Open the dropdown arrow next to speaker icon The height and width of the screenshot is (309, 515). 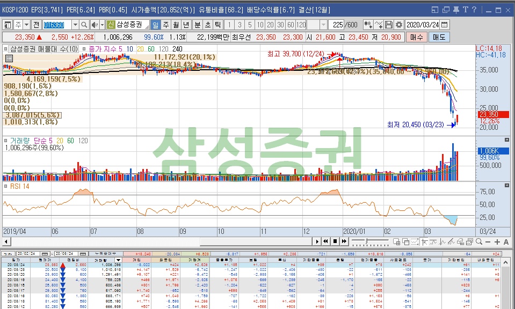(x=102, y=25)
